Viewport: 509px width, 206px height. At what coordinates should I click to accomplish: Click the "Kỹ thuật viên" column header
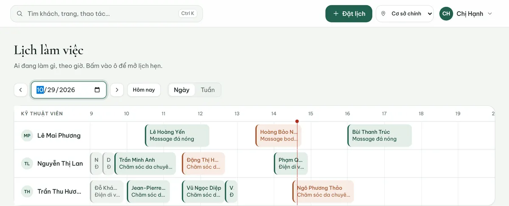click(42, 113)
